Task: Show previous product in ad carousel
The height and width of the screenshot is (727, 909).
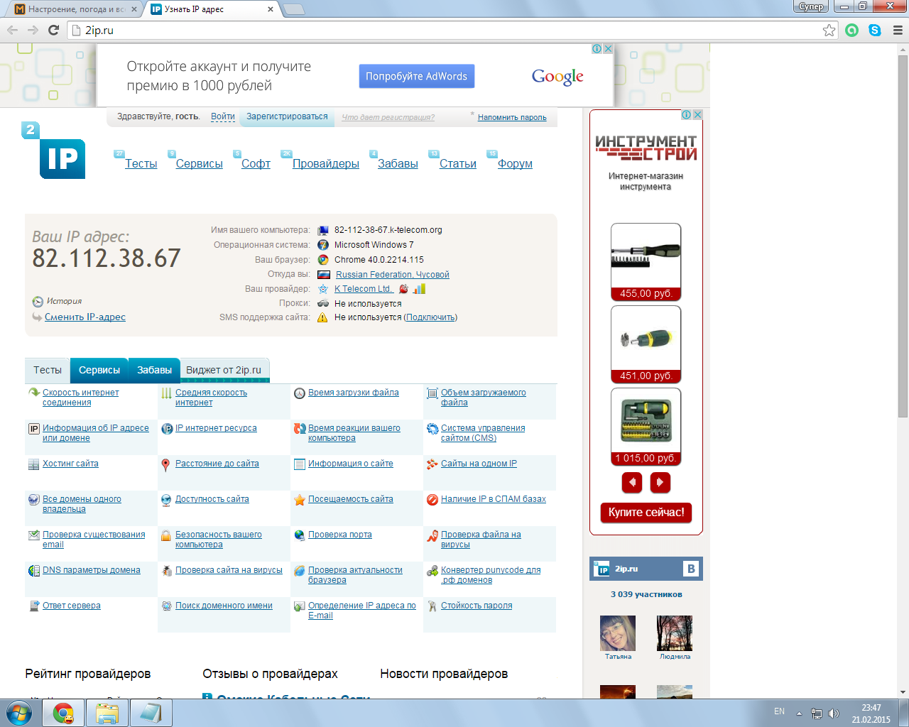Action: coord(632,483)
